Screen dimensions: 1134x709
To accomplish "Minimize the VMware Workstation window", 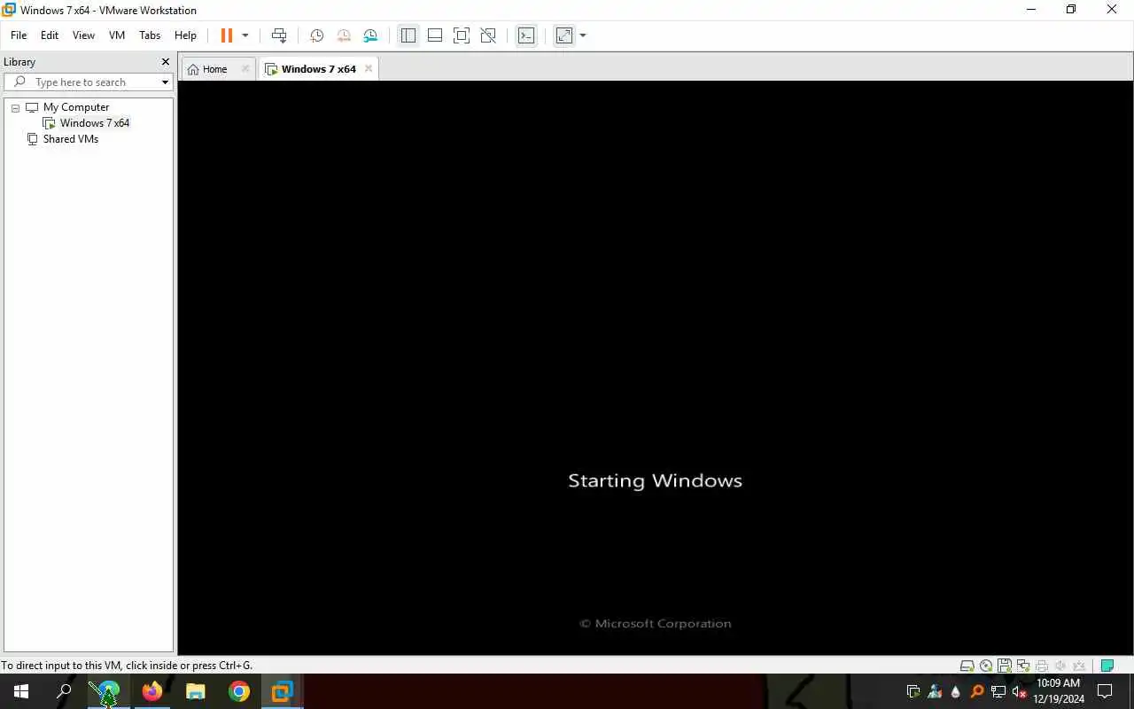I will click(1031, 10).
